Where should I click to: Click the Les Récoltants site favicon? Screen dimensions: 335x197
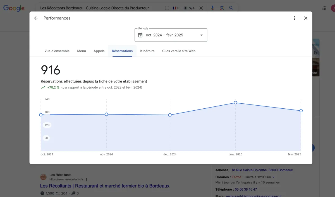point(43,177)
